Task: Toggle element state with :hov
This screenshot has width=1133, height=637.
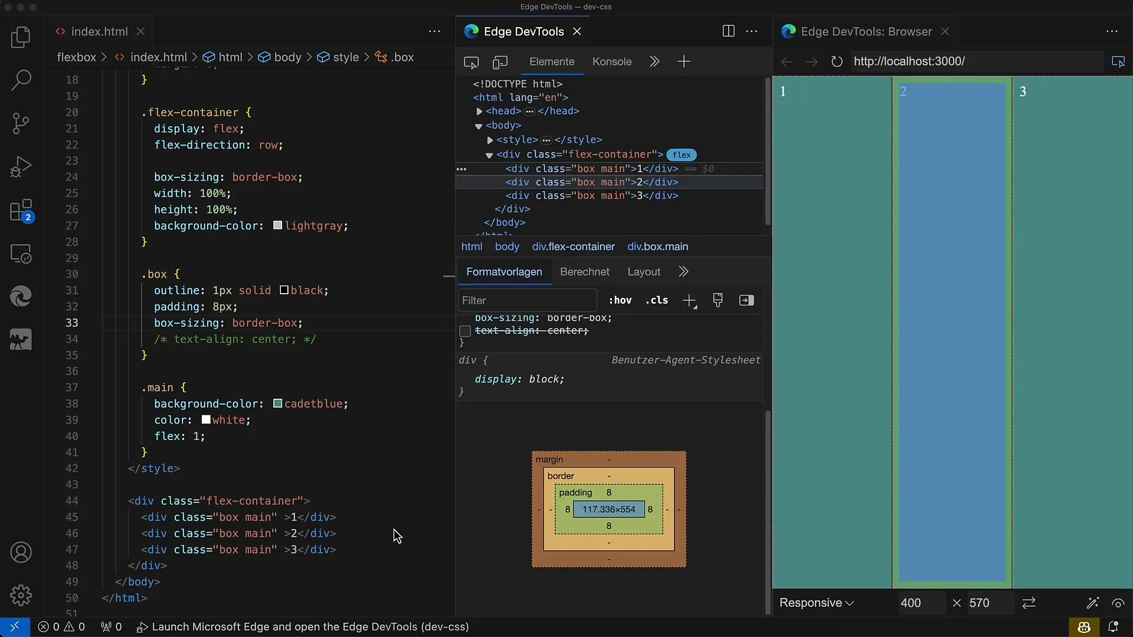Action: 621,300
